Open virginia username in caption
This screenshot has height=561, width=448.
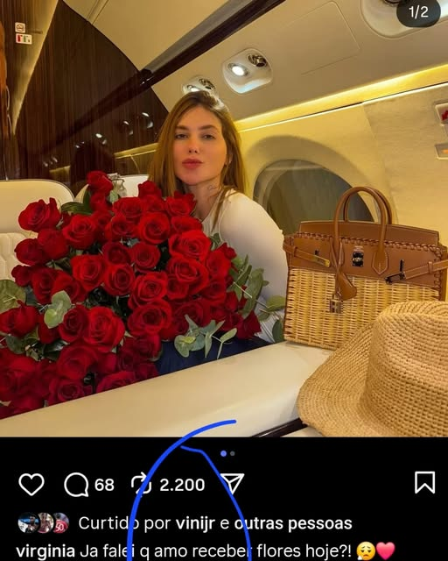tap(45, 550)
